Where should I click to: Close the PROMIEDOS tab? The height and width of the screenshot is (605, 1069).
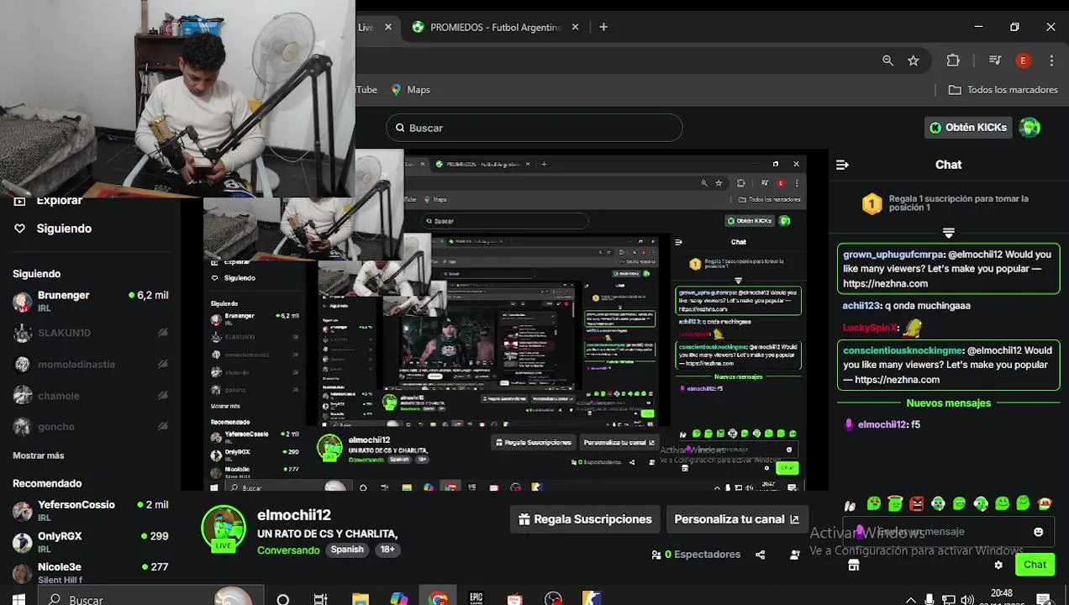(x=576, y=27)
